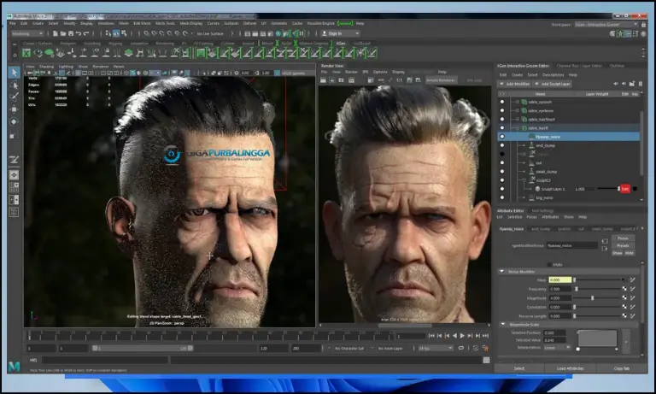Click the Save Scene disk icon
Viewport: 656px width, 394px height.
pos(71,33)
